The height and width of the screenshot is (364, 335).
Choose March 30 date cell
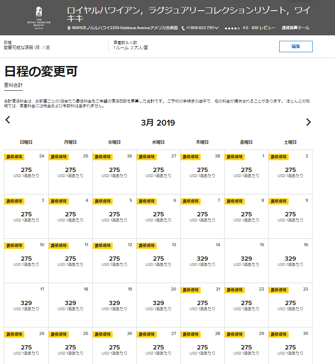click(291, 346)
